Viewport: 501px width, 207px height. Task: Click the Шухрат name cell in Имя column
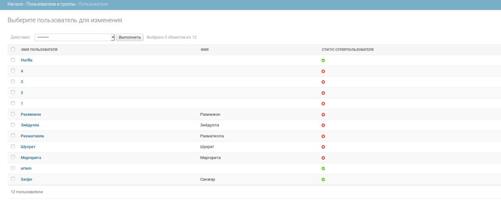pyautogui.click(x=207, y=146)
